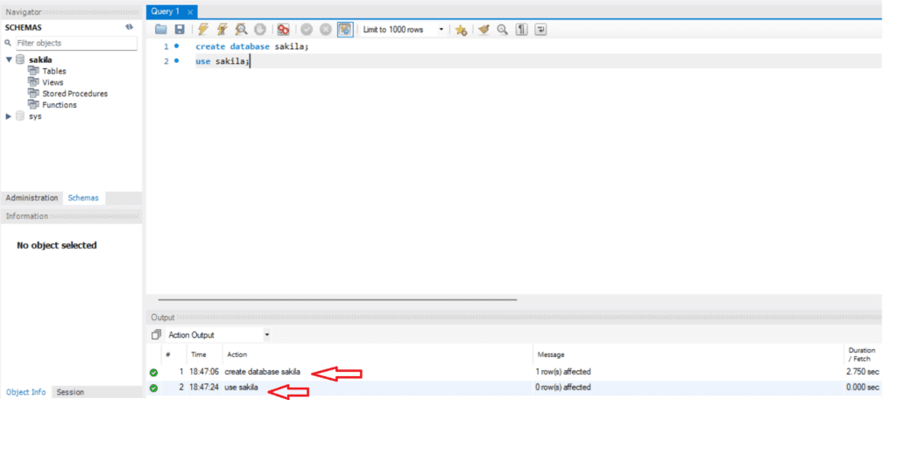Screen dimensions: 897x469
Task: Save the script with floppy icon
Action: click(x=180, y=29)
